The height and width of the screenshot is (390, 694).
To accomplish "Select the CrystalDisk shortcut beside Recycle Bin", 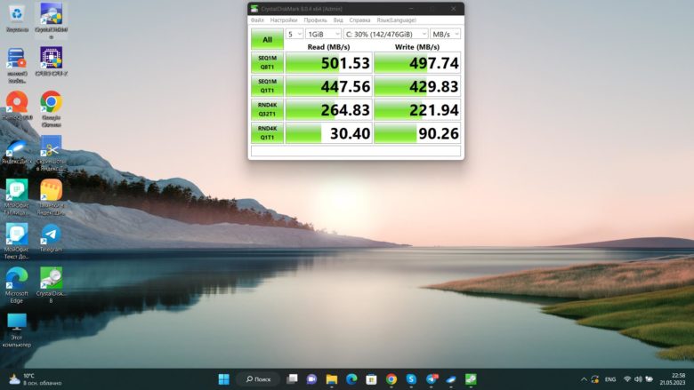I will coord(51,20).
